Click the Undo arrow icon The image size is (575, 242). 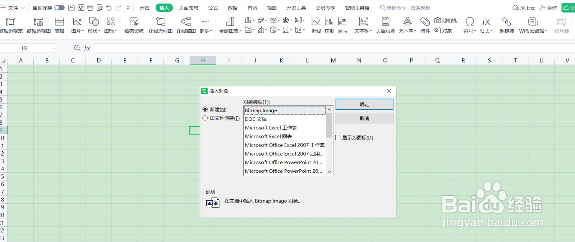pos(109,8)
